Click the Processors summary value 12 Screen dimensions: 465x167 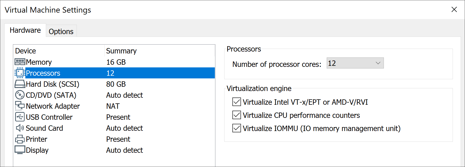[110, 73]
